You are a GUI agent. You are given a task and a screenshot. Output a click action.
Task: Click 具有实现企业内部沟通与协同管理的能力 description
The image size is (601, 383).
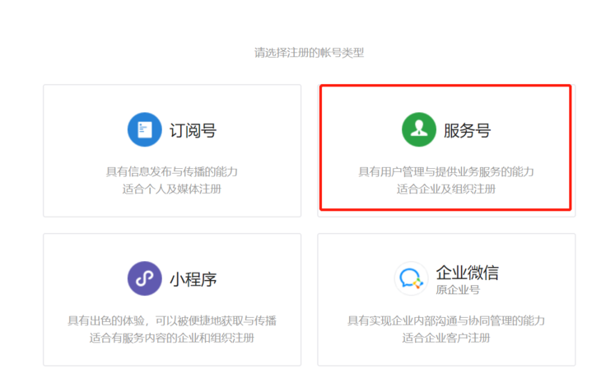446,320
